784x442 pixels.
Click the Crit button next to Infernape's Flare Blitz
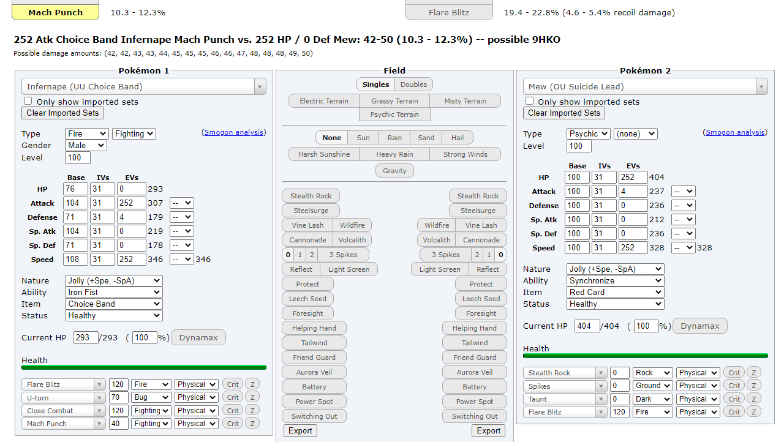tap(233, 384)
